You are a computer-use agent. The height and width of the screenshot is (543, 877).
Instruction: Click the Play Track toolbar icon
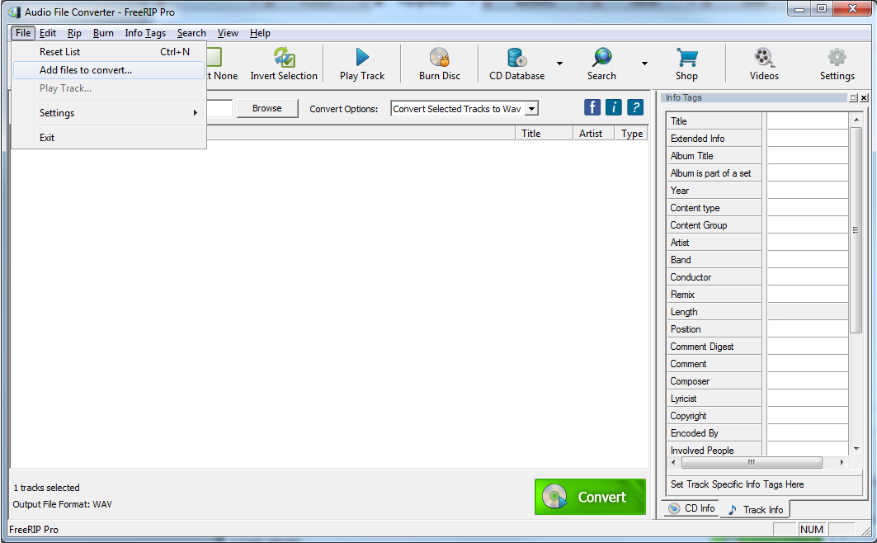(x=362, y=57)
